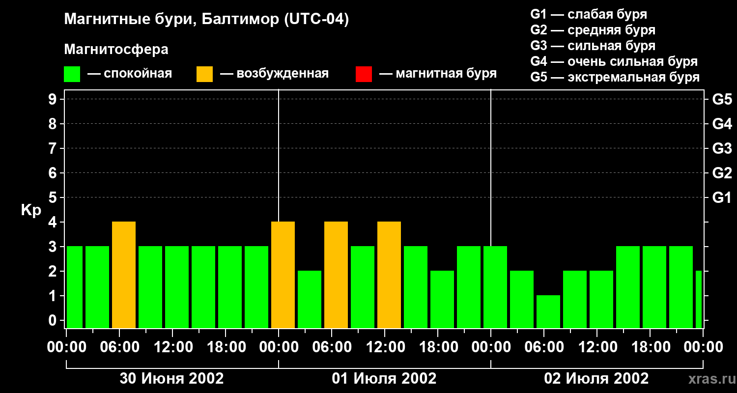Click the date label '01 Июля 2002'
Viewport: 737px width, 393px height.
pos(384,379)
